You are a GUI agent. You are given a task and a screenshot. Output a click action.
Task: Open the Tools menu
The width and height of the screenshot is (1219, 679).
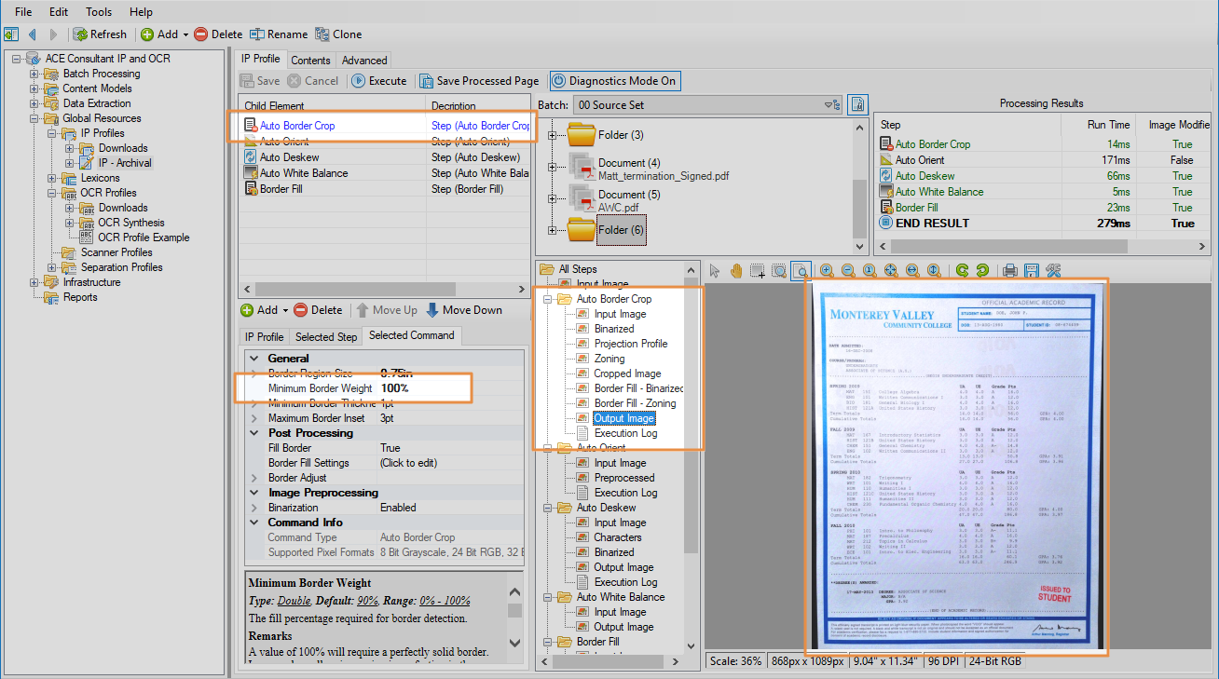tap(99, 12)
